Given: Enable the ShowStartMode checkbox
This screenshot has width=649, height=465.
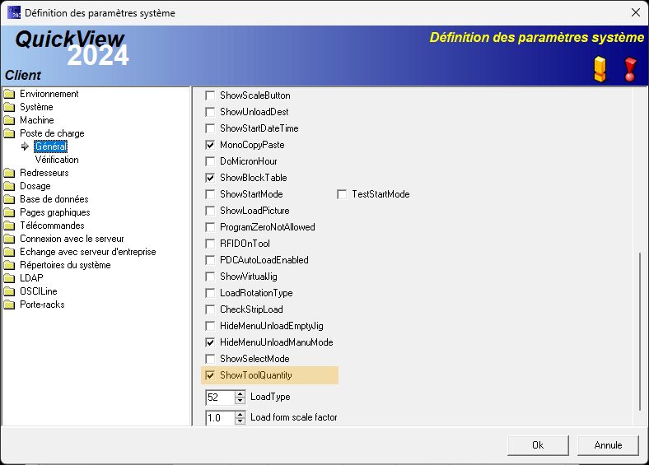Looking at the screenshot, I should (x=210, y=194).
